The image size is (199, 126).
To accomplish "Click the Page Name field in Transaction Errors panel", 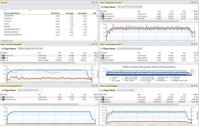I will point(30,90).
